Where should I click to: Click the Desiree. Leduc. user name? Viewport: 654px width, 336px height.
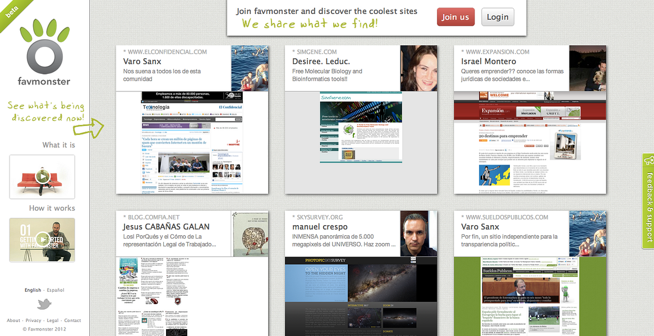321,61
